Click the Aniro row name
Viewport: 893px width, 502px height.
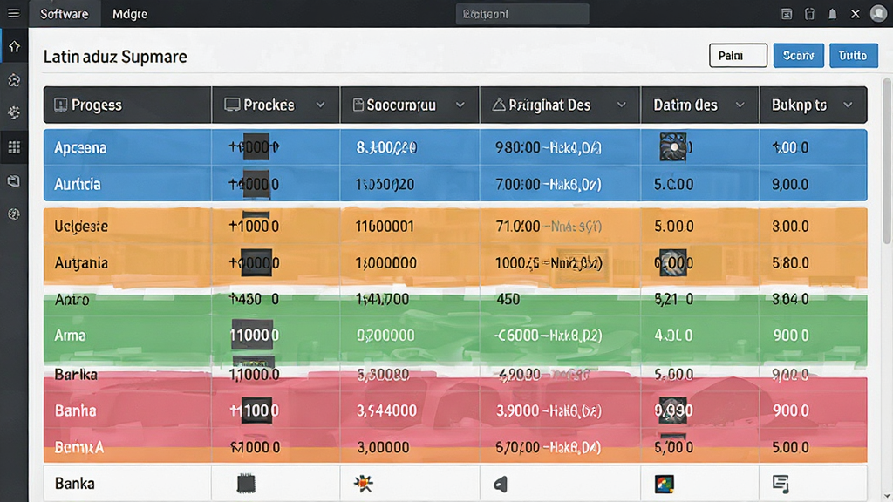tap(72, 300)
